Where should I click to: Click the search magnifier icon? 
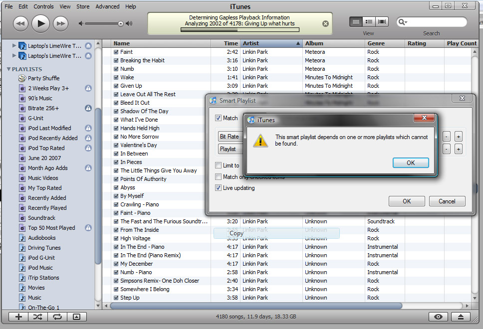(x=402, y=22)
